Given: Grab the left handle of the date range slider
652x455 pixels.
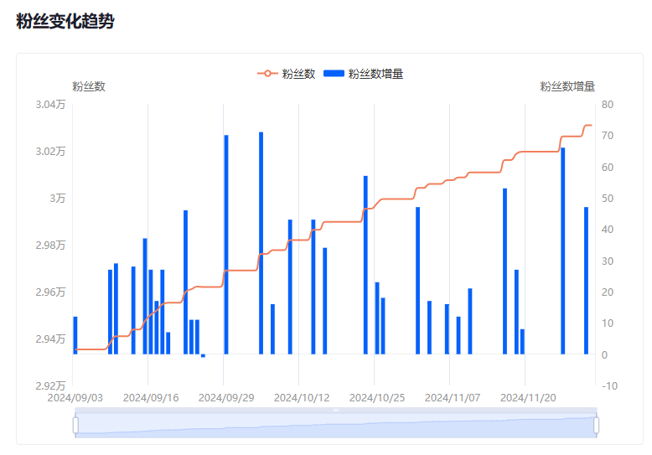Looking at the screenshot, I should 75,426.
